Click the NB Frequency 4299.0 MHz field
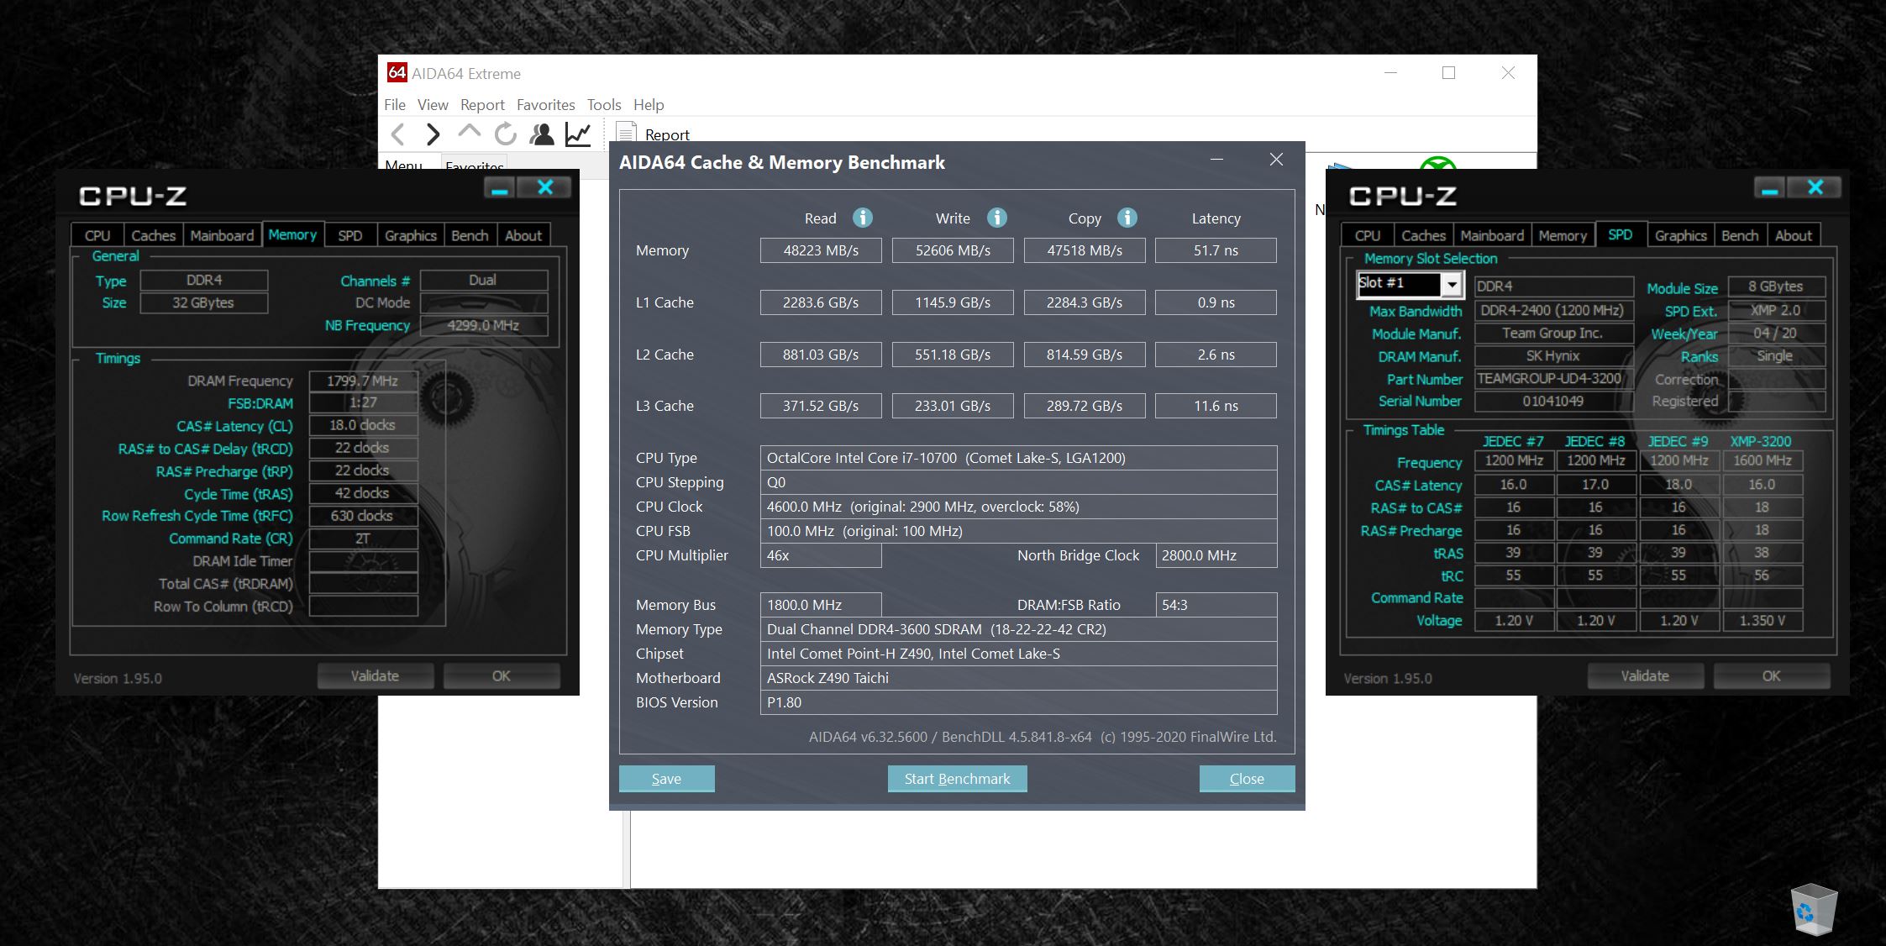This screenshot has width=1886, height=946. click(x=484, y=326)
